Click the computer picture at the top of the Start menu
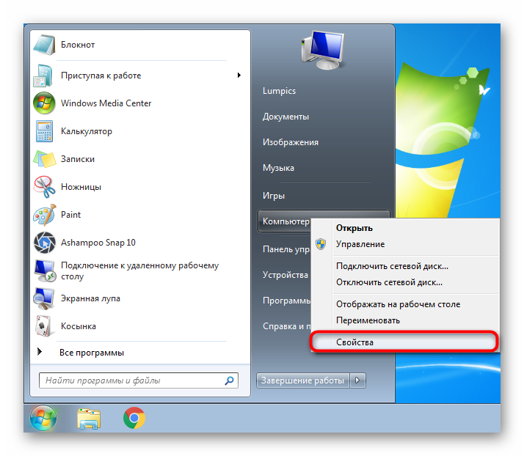This screenshot has height=456, width=524. tap(323, 50)
